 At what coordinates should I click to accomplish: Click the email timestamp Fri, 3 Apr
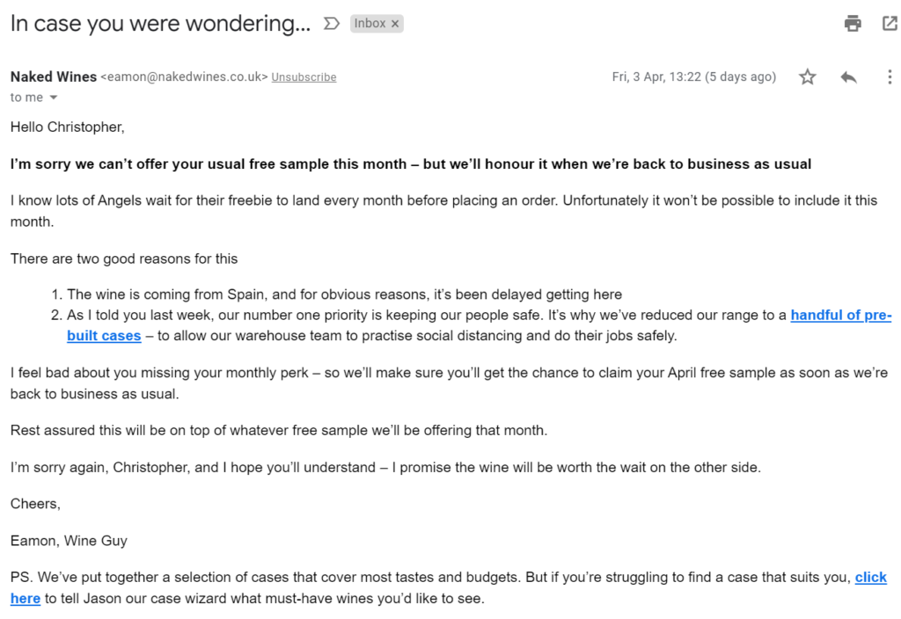point(693,77)
